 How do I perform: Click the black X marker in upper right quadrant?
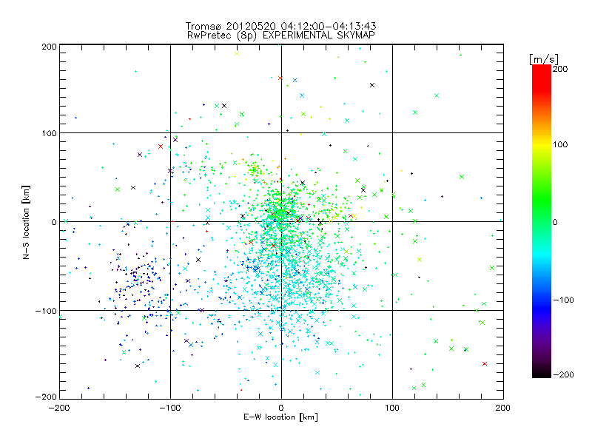372,85
